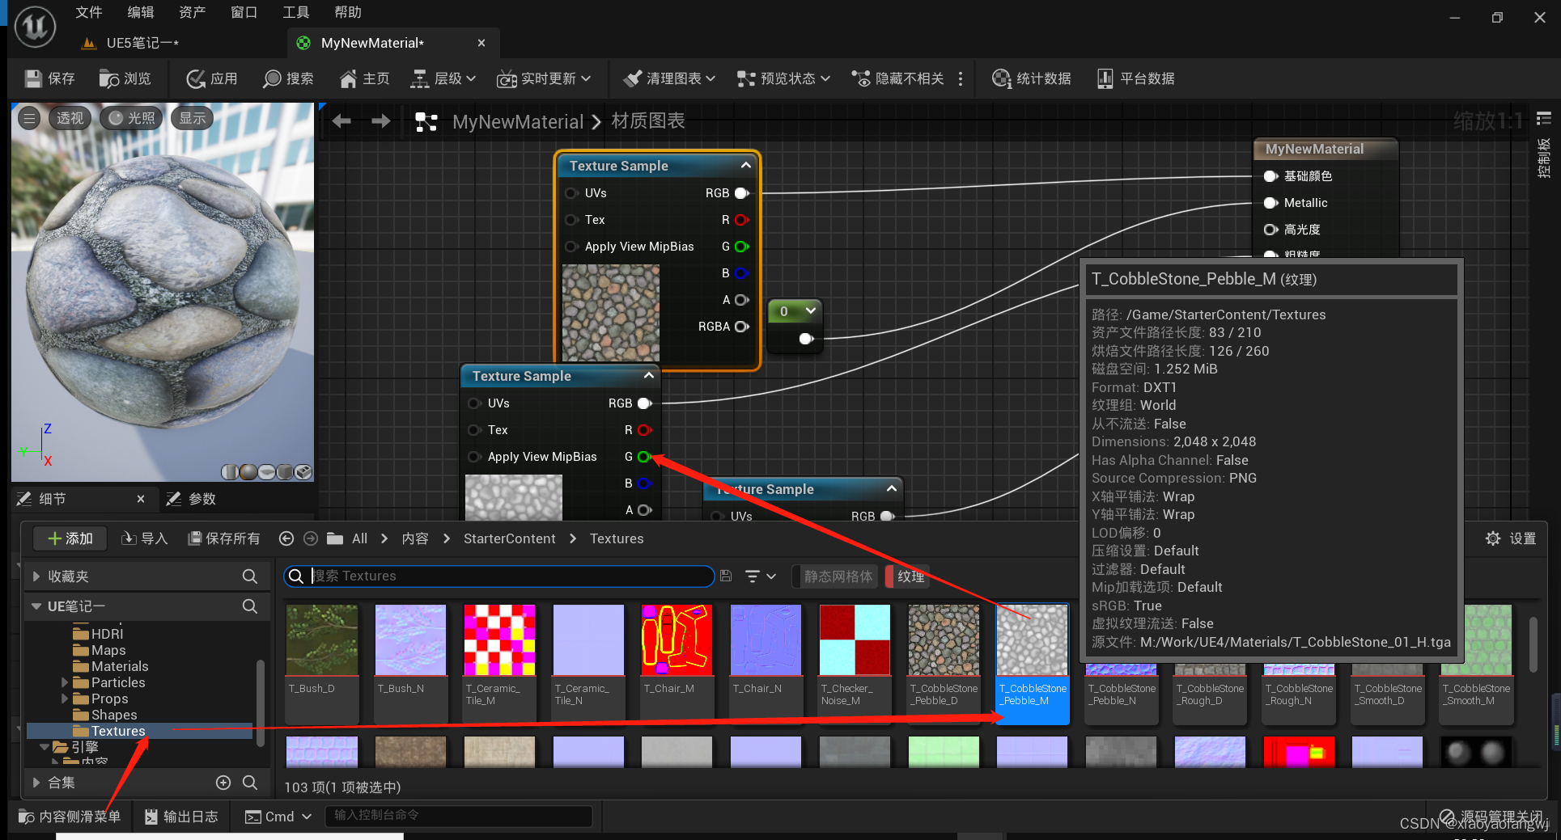Set preview mesh to cube shape

coord(285,471)
